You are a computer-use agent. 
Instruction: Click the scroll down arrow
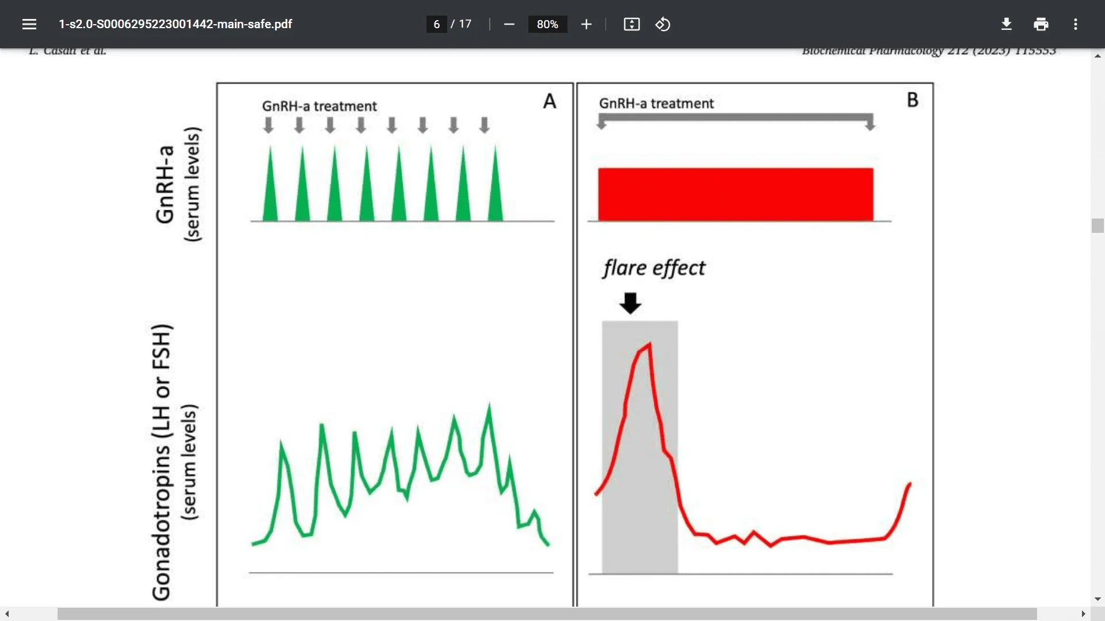1098,599
